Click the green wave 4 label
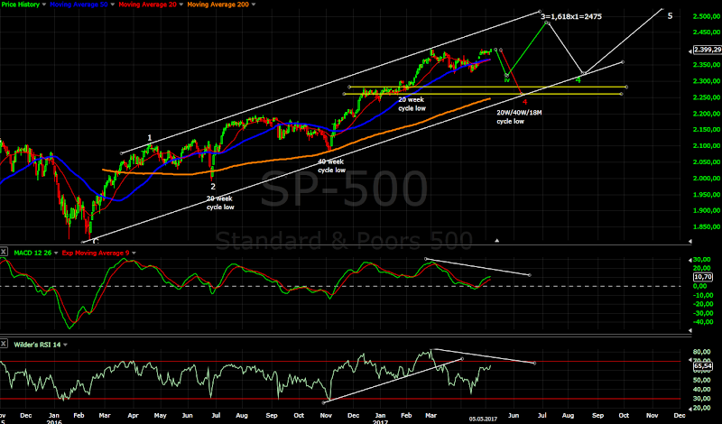 click(x=579, y=80)
